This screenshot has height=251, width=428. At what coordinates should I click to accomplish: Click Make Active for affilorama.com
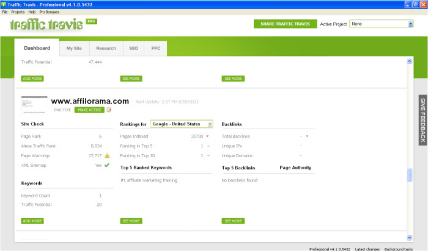89,110
